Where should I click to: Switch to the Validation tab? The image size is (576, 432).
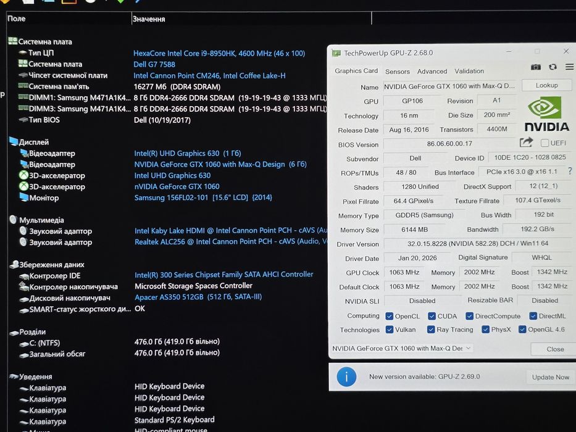tap(469, 71)
